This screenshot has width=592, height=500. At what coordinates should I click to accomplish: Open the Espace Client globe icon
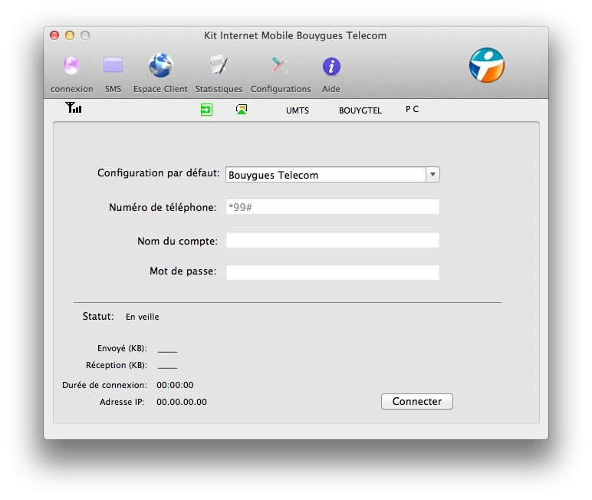[x=160, y=65]
